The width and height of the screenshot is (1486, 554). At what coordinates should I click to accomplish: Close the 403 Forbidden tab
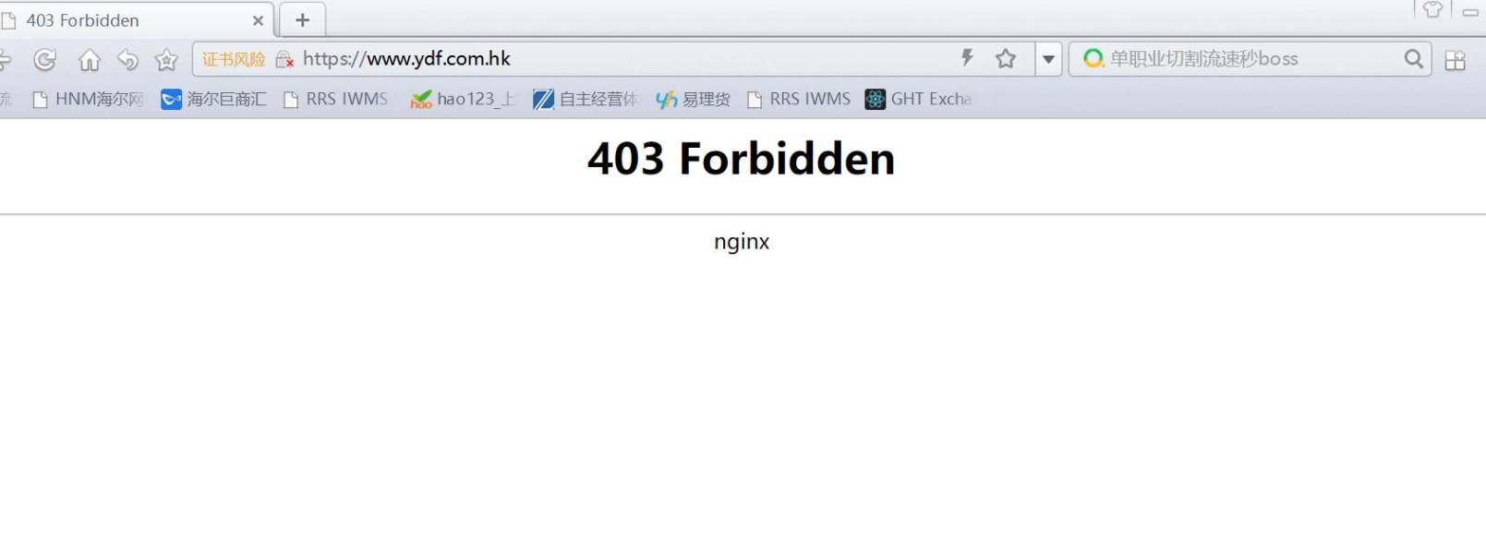tap(258, 20)
